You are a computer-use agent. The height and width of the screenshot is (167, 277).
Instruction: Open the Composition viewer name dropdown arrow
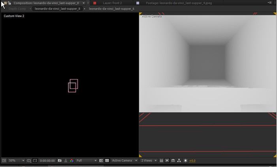click(x=83, y=3)
